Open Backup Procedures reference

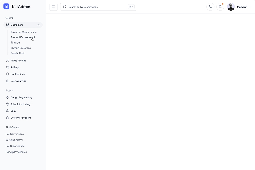pos(16,152)
